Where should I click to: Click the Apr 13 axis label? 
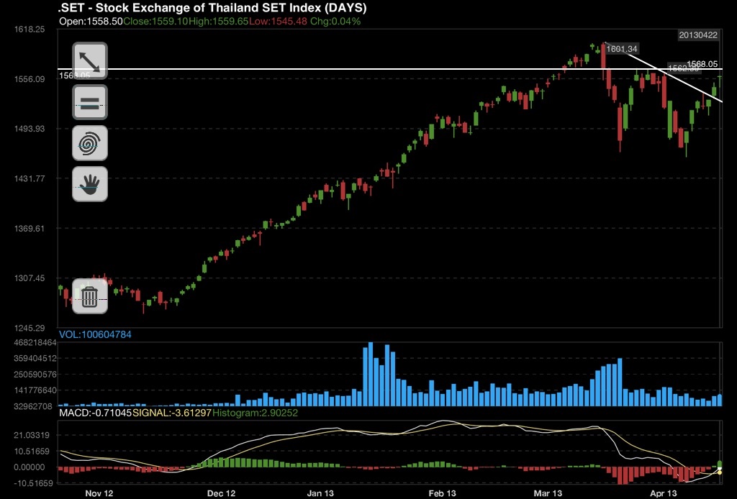tap(663, 493)
